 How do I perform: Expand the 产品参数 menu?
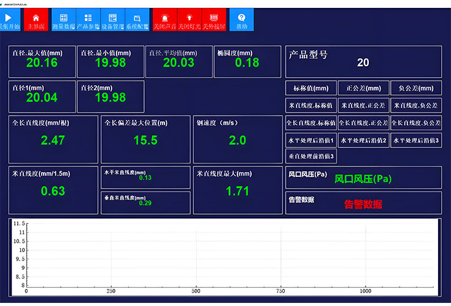click(88, 20)
